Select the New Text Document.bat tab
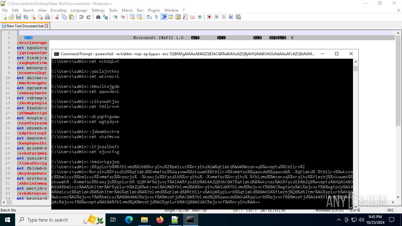 coord(24,26)
